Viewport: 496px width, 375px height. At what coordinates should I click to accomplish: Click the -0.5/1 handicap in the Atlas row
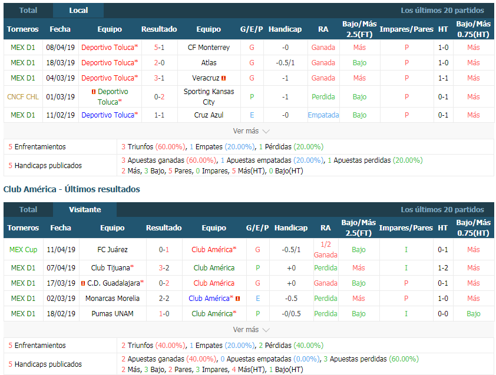pos(285,63)
